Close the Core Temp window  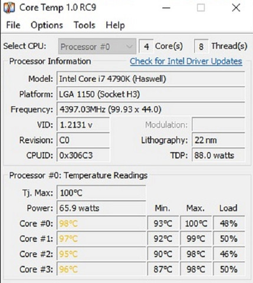click(236, 8)
